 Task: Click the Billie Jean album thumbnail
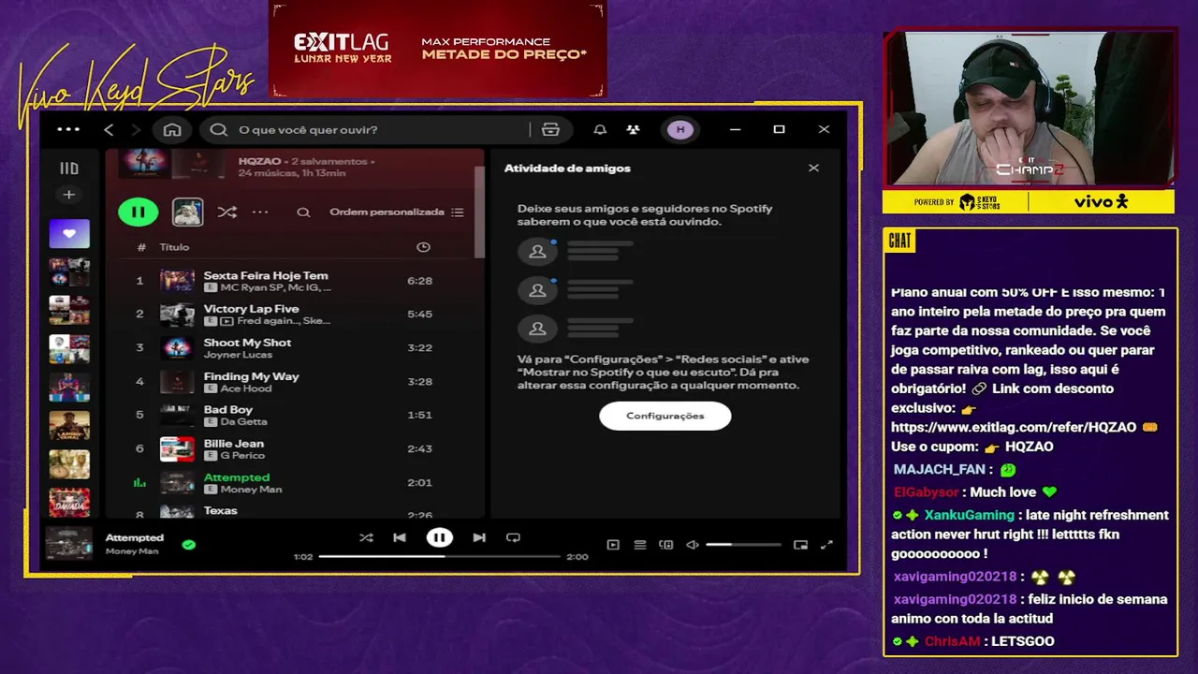tap(177, 449)
